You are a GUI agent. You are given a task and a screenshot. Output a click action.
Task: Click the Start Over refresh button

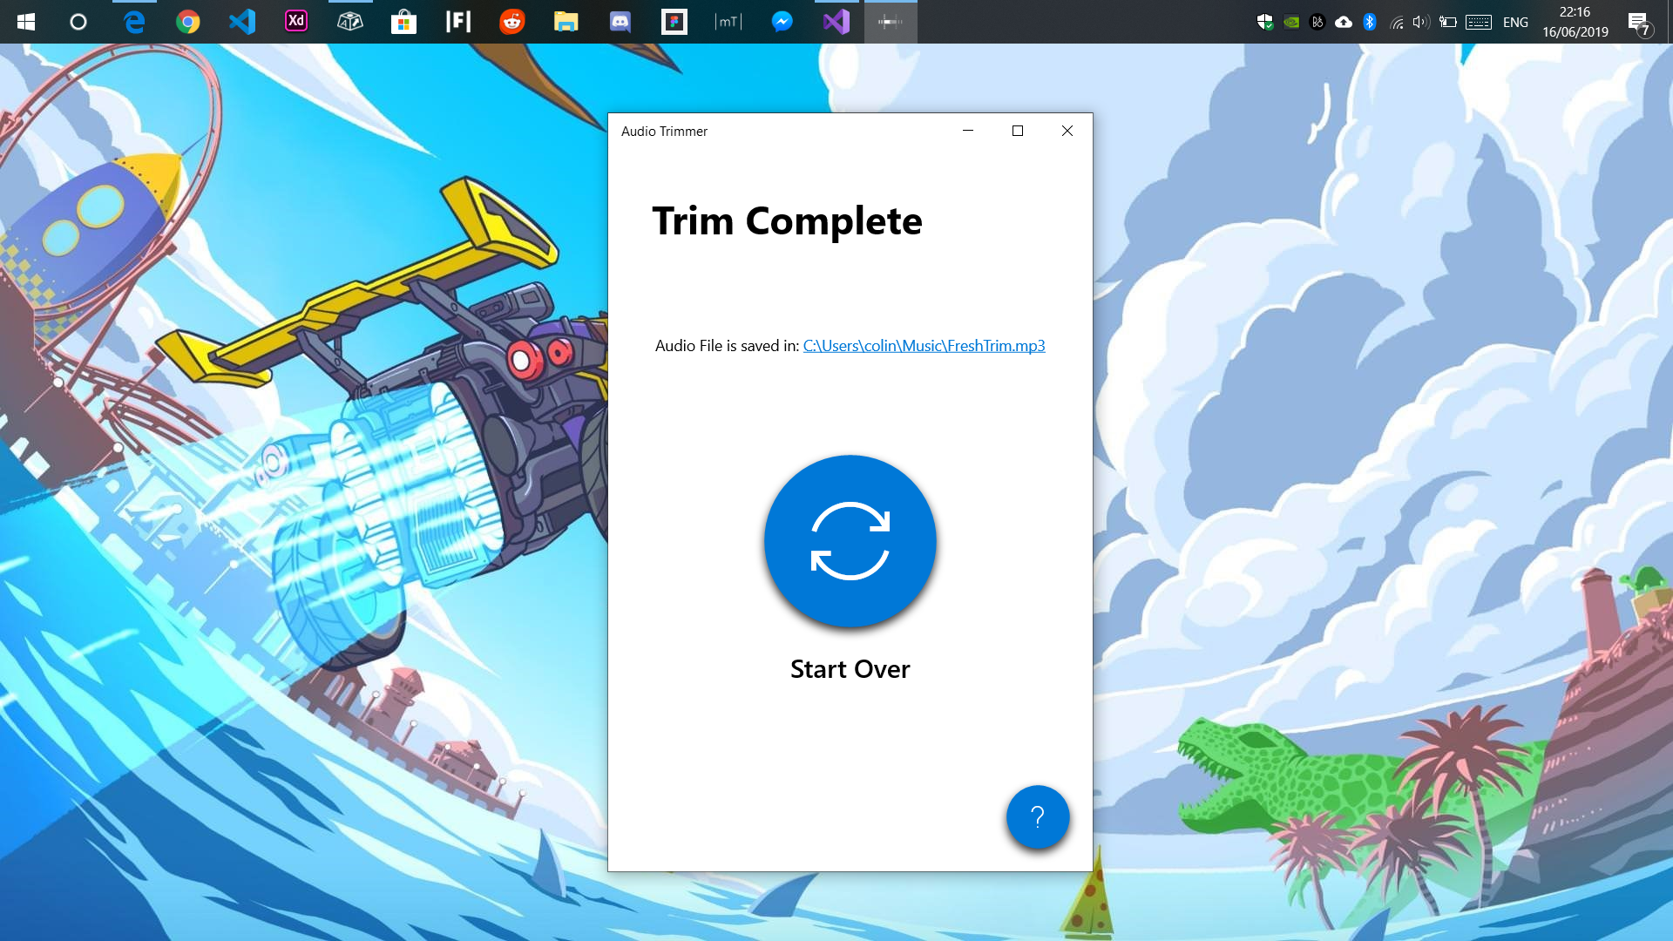coord(850,540)
